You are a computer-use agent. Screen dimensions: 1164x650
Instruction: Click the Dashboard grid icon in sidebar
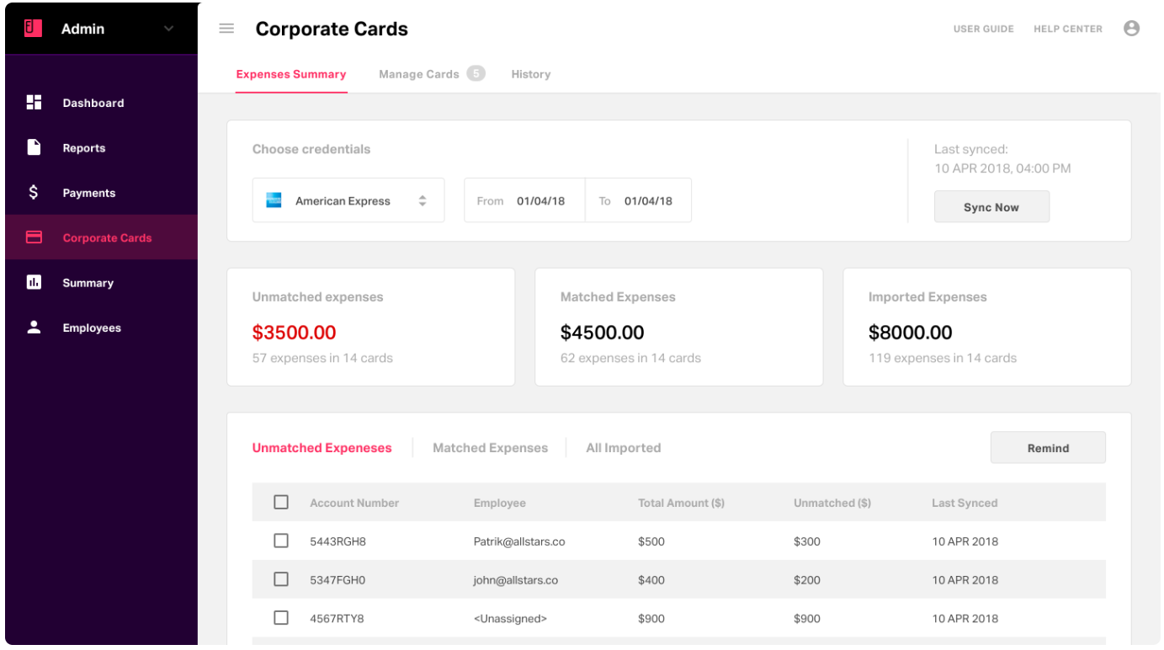34,103
